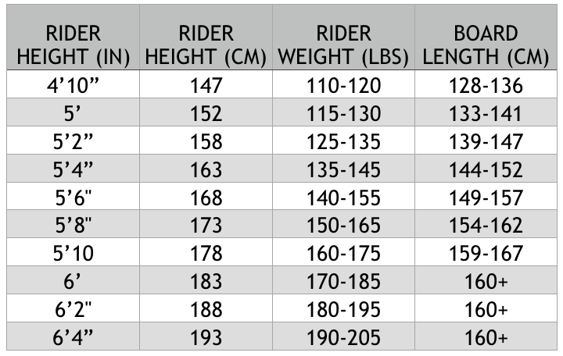
Task: Select the 6'2" rider height cell
Action: tap(73, 308)
